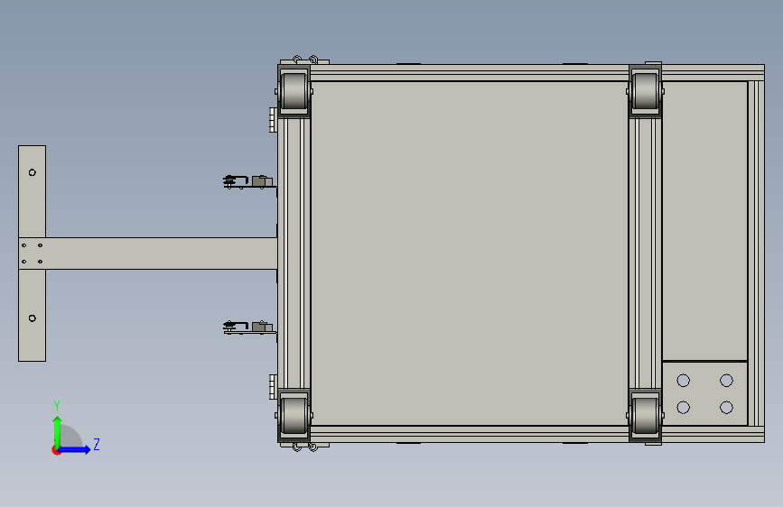Pick the upper round hole in the handle crossbar
The height and width of the screenshot is (507, 783).
(x=33, y=172)
